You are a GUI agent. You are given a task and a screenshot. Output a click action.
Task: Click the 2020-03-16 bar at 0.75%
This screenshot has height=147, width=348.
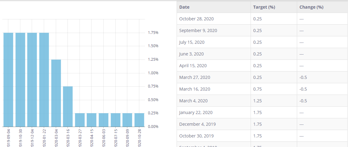pyautogui.click(x=68, y=106)
